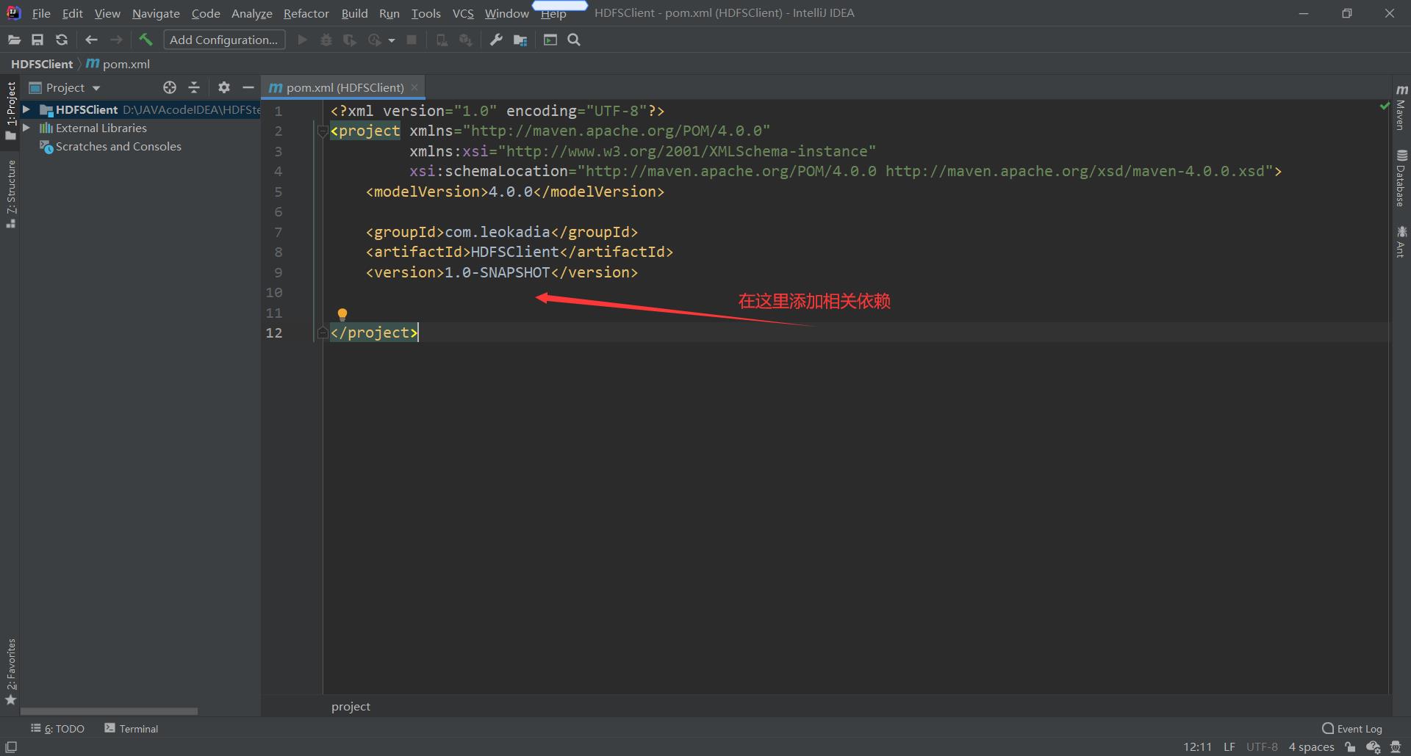Click line number 10 in gutter
This screenshot has height=756, width=1411.
(x=273, y=292)
